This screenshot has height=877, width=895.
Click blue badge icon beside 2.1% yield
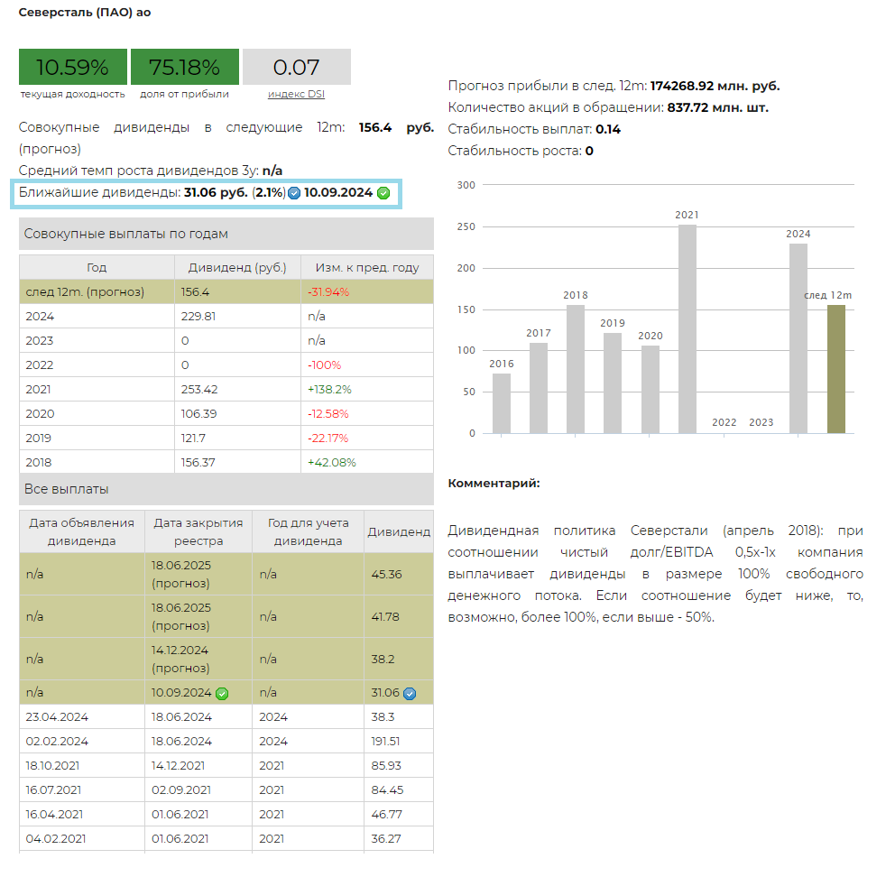click(294, 193)
